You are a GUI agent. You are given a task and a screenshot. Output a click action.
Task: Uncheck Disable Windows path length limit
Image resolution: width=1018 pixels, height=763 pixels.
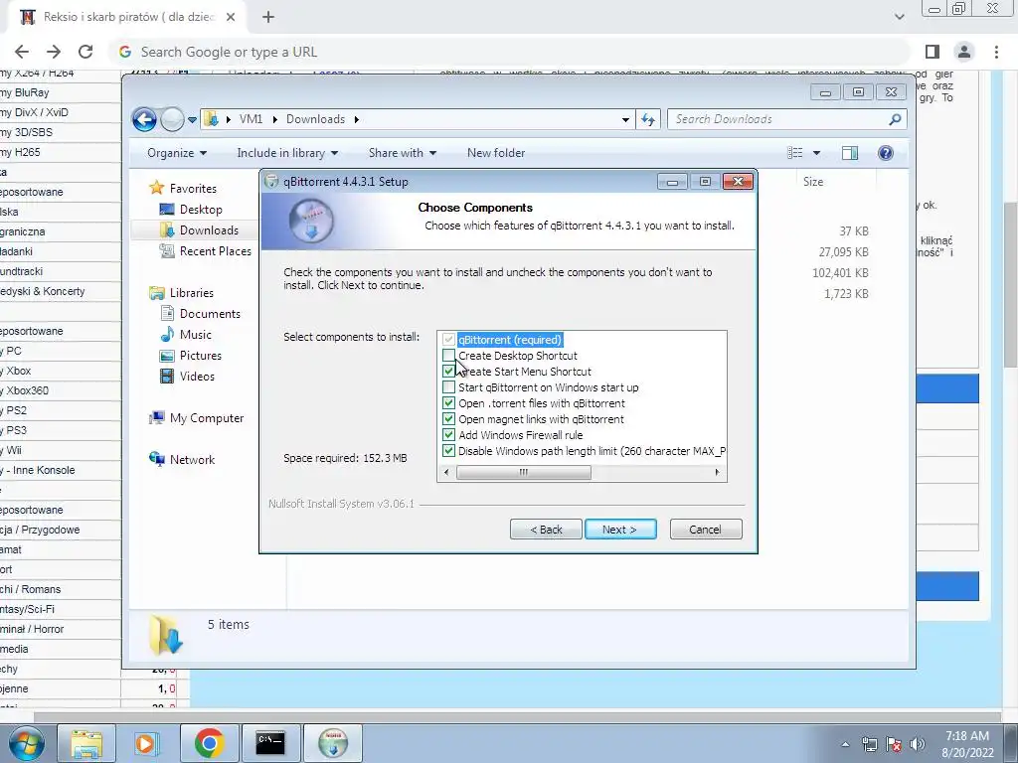pyautogui.click(x=448, y=451)
